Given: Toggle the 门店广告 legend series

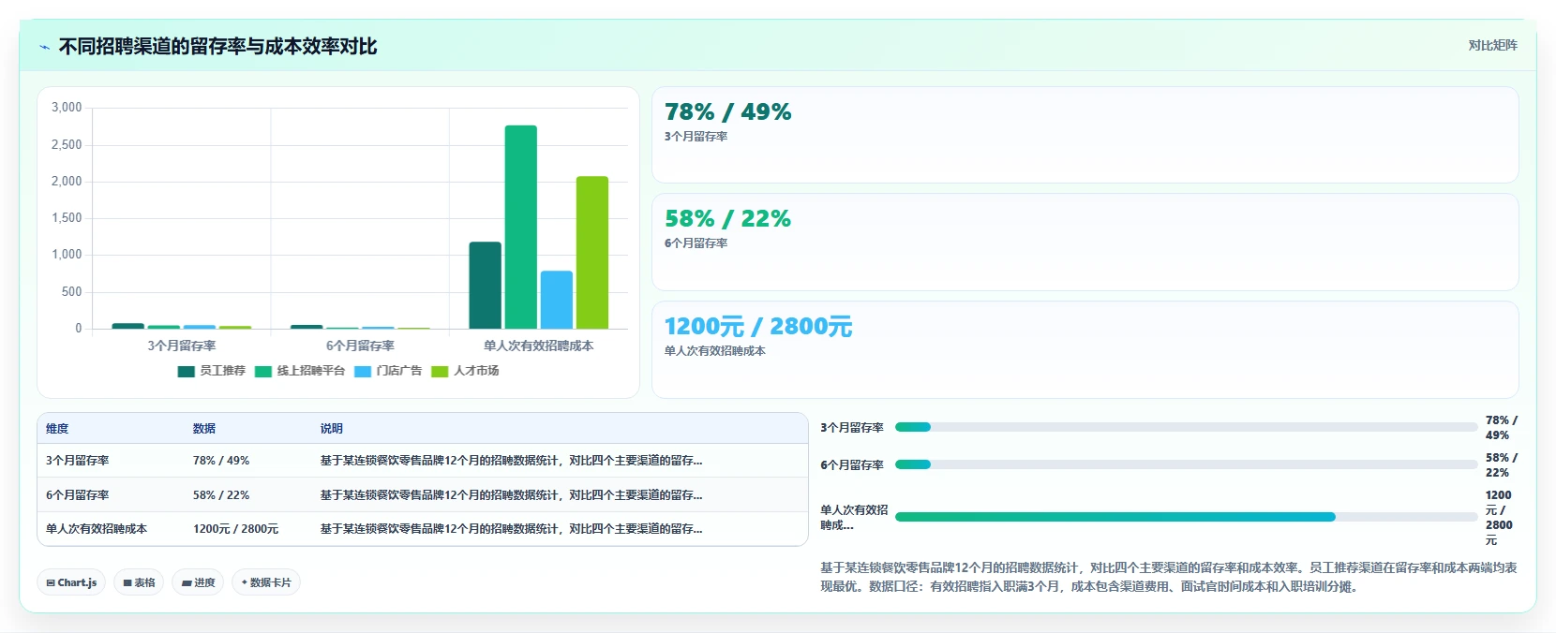Looking at the screenshot, I should [388, 371].
